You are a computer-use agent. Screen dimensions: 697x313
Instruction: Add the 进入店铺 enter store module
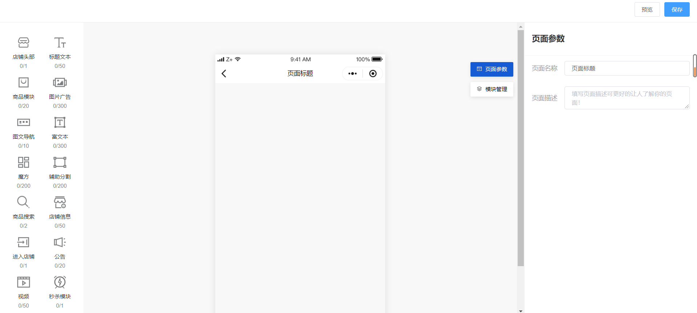pos(24,252)
